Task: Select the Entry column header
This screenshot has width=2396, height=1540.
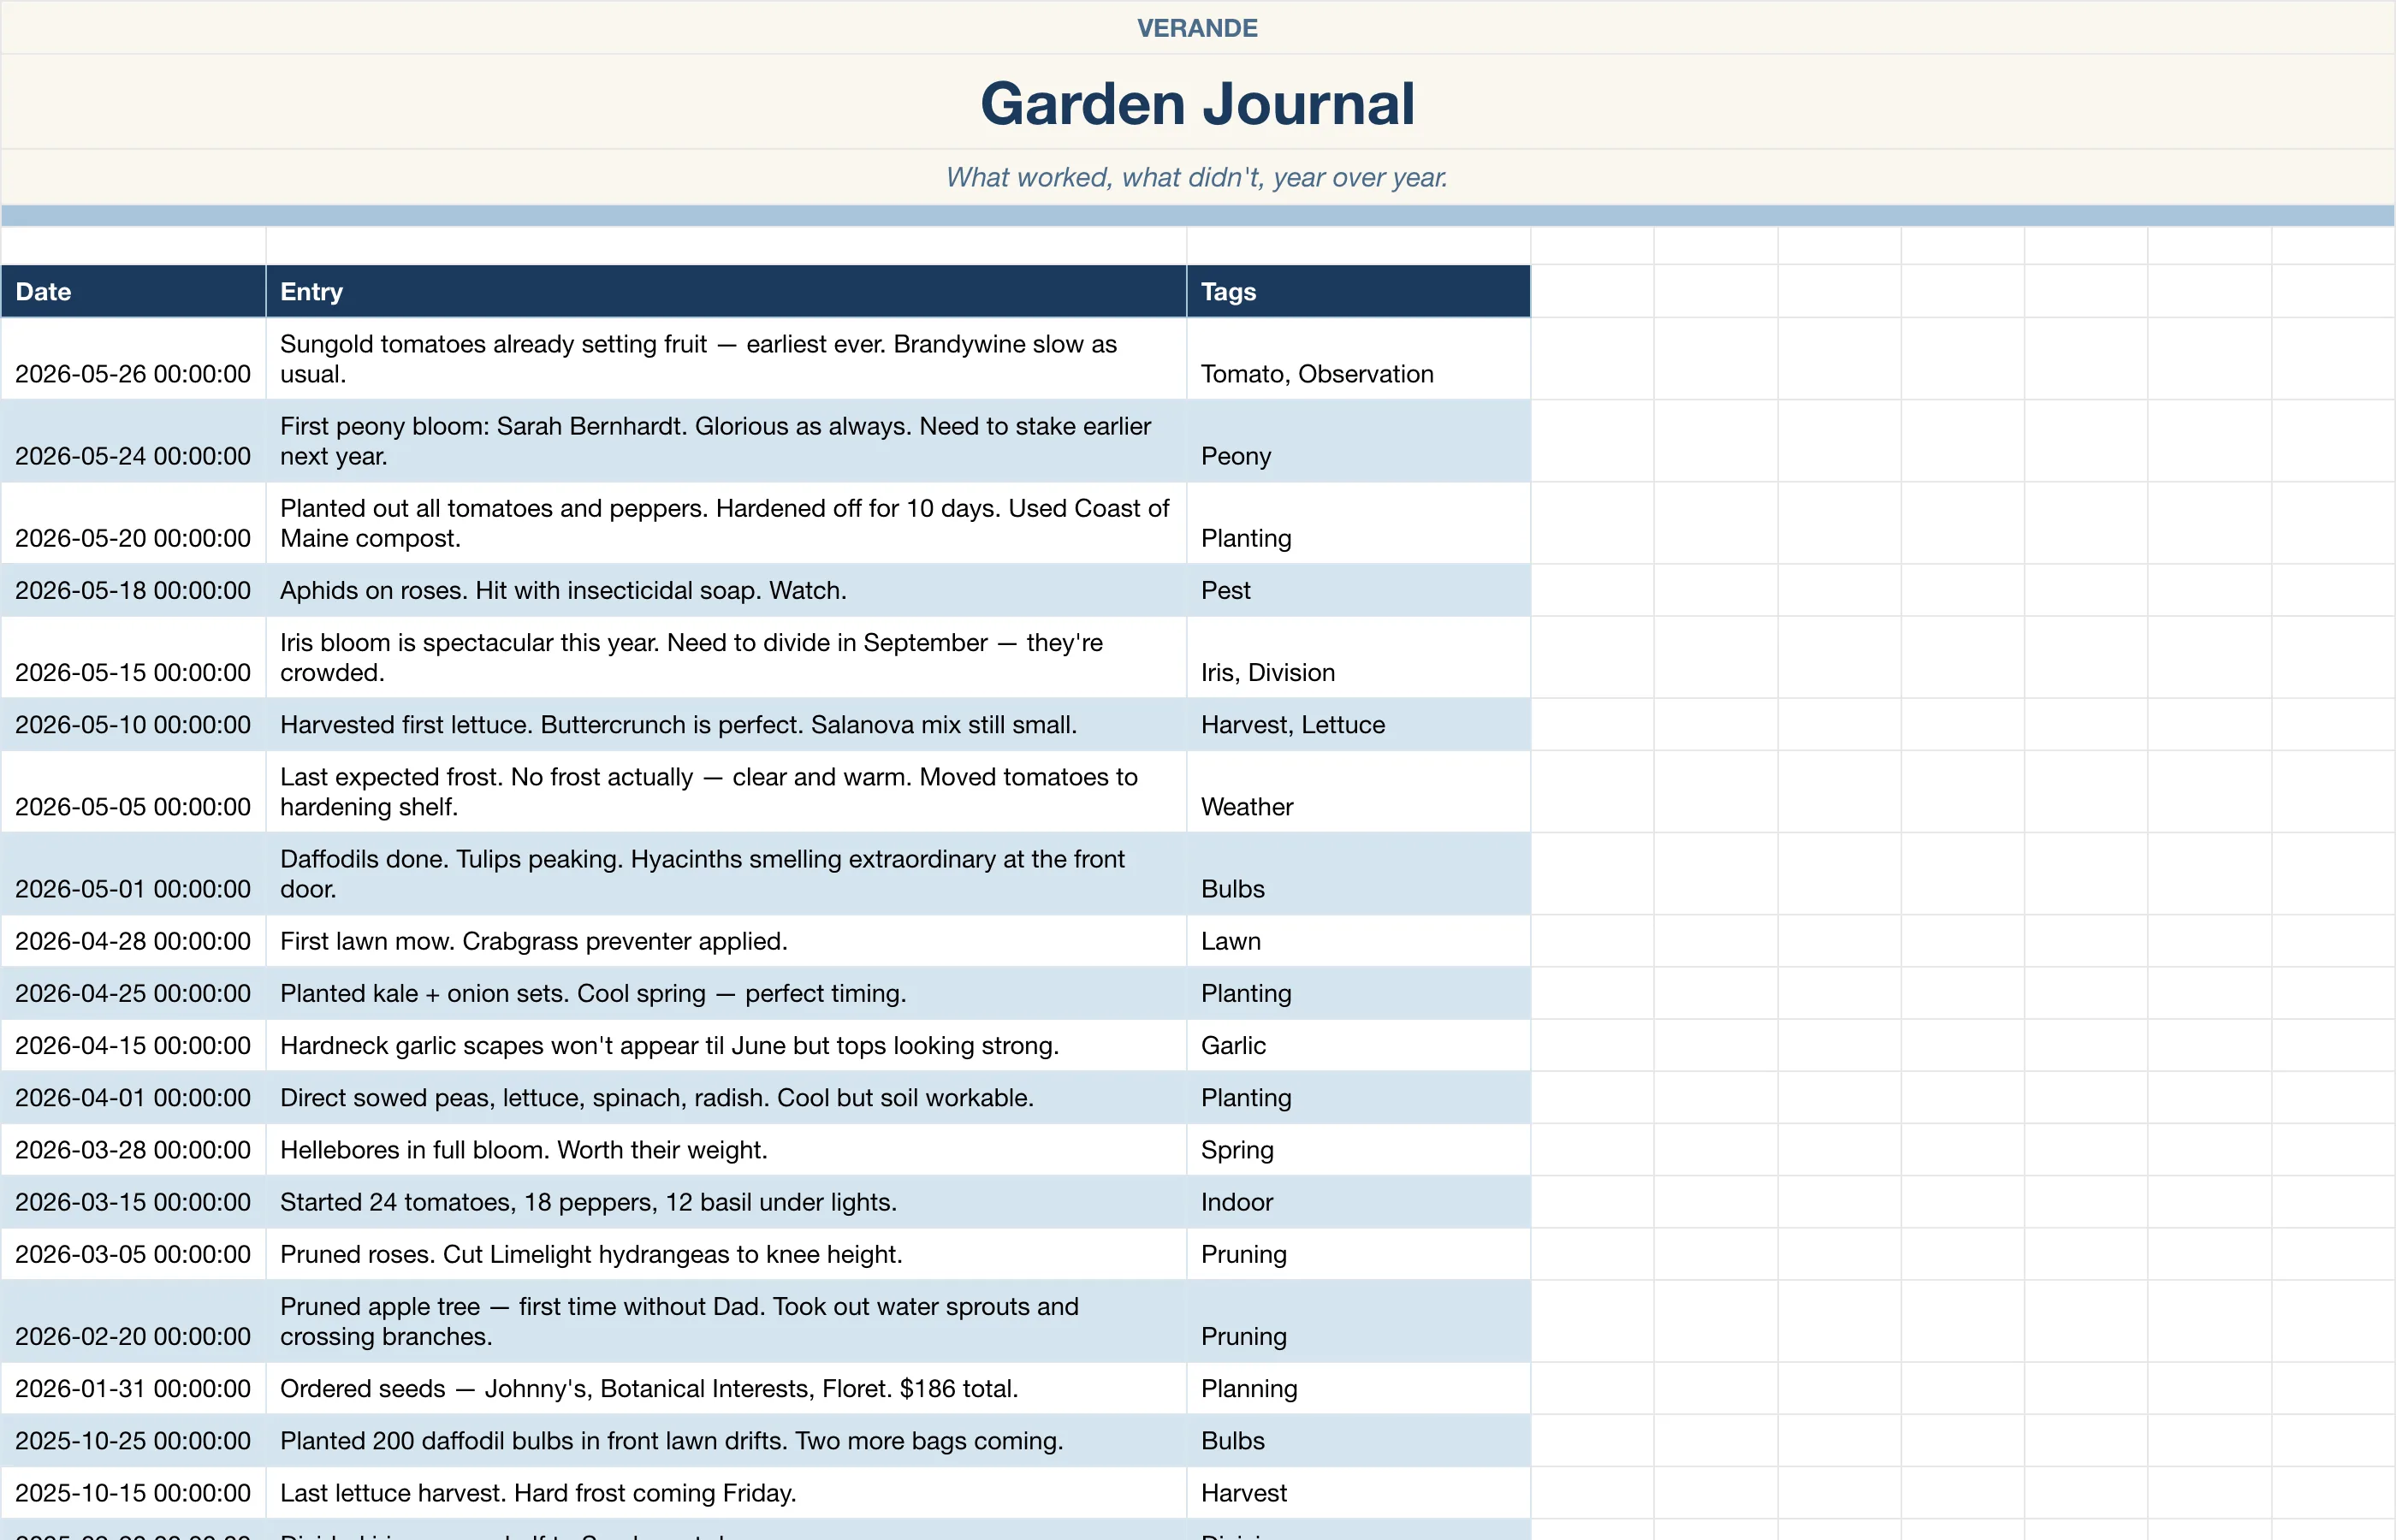Action: click(726, 291)
